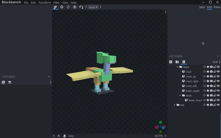The height and width of the screenshot is (138, 221).
Task: Click top green ball on navigation gizmo
Action: (x=161, y=122)
